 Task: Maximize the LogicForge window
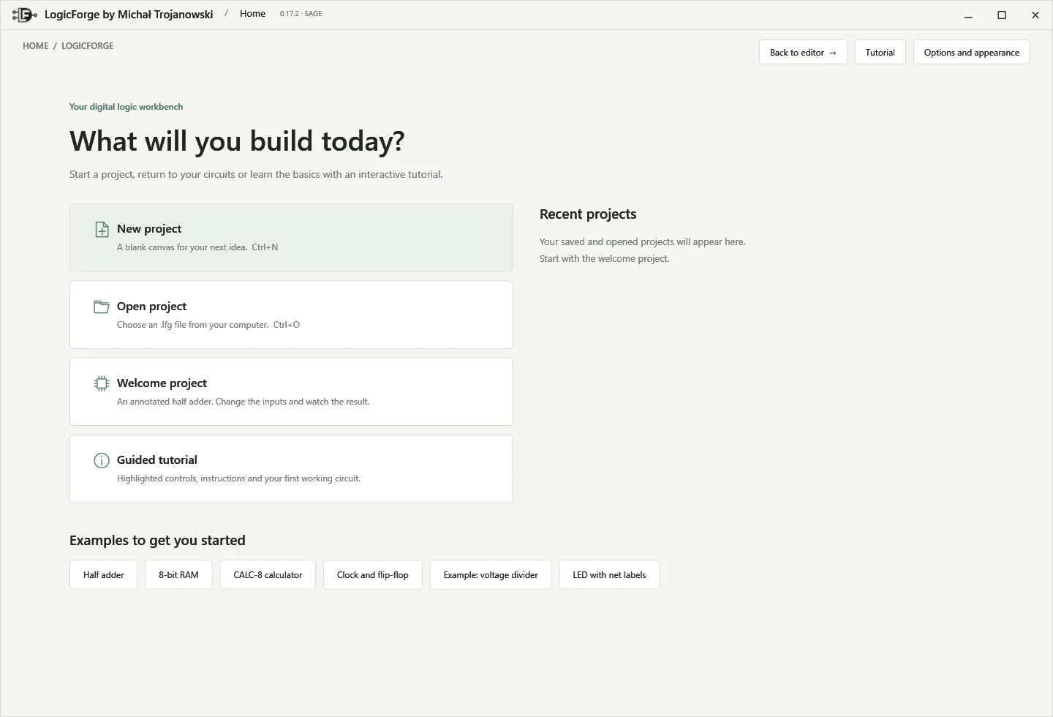(x=1002, y=15)
